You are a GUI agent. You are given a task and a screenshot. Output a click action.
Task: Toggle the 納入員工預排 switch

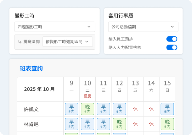coord(172,39)
